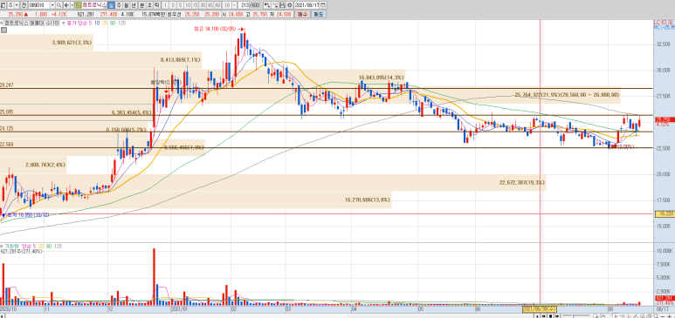Select the 틱 (tick) chart period
The height and width of the screenshot is (318, 675).
(157, 5)
